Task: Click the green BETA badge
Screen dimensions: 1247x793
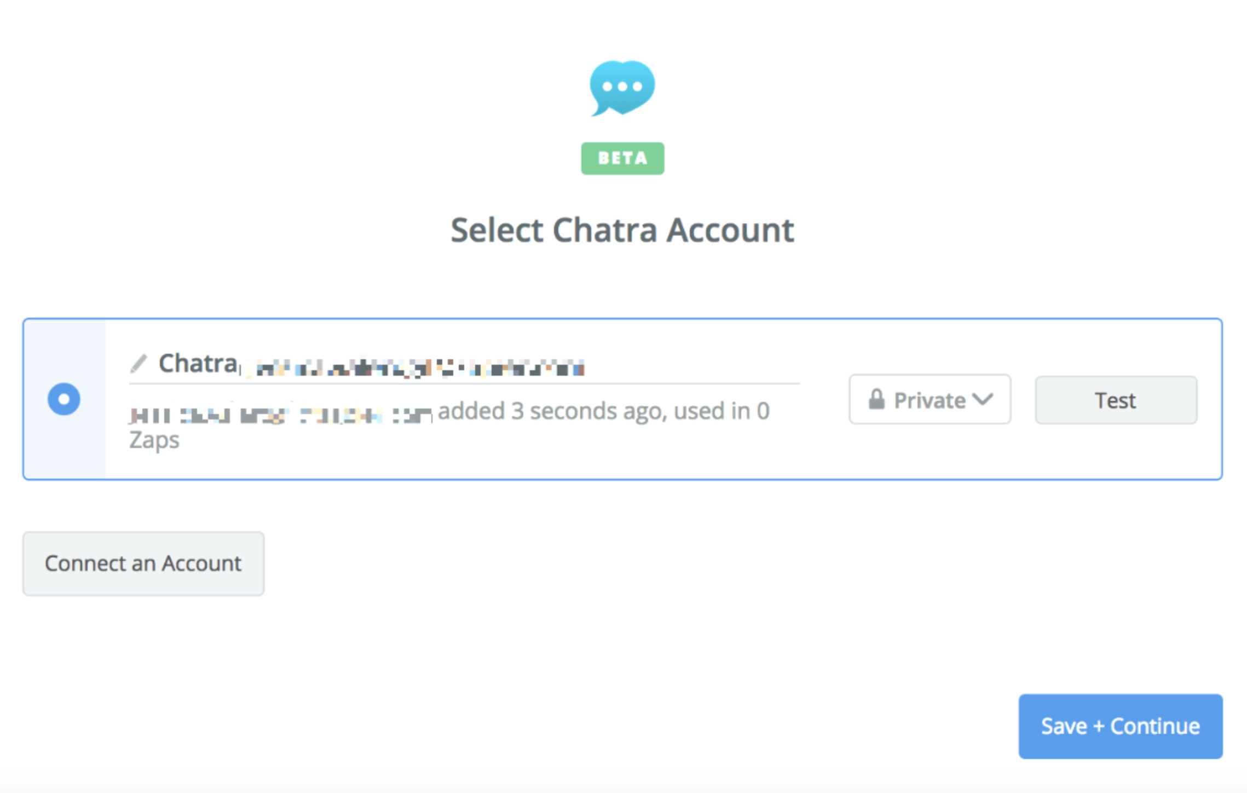Action: (622, 158)
